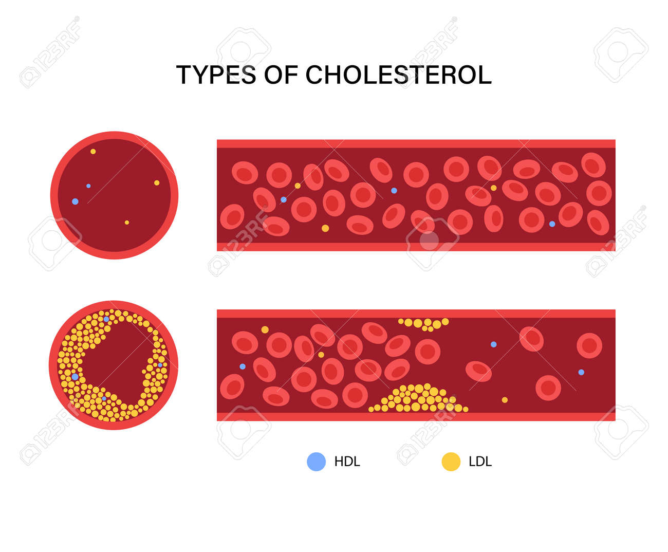Click the HDL legend label text
This screenshot has height=552, width=668.
click(347, 462)
